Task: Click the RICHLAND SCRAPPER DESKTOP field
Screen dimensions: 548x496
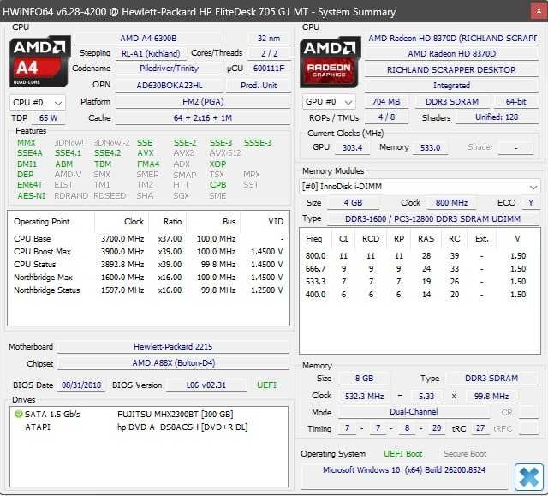Action: coord(451,70)
